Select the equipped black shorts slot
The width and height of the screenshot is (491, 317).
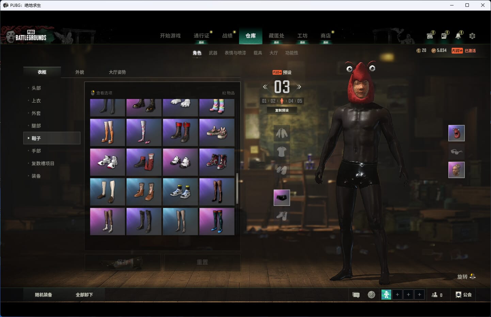[x=282, y=198]
